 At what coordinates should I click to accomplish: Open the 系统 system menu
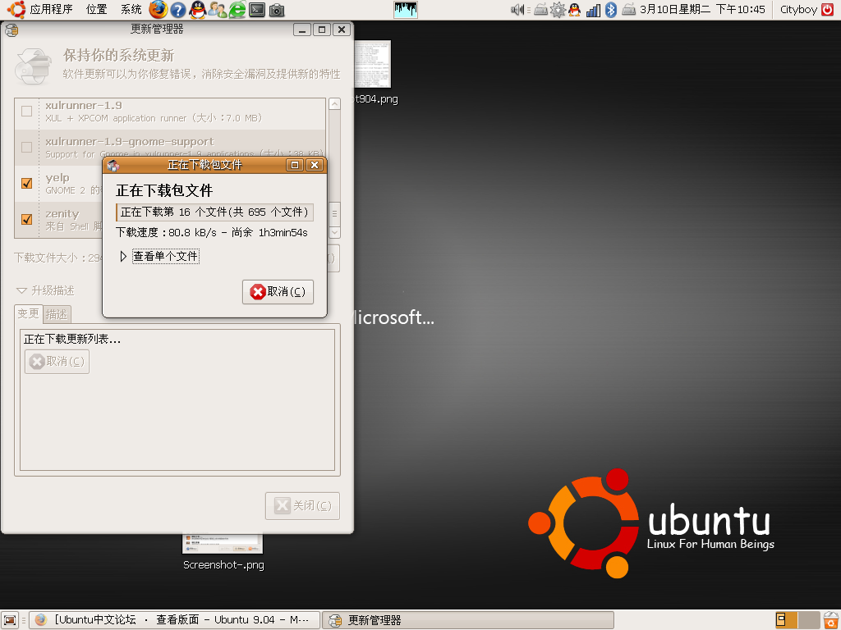point(131,9)
